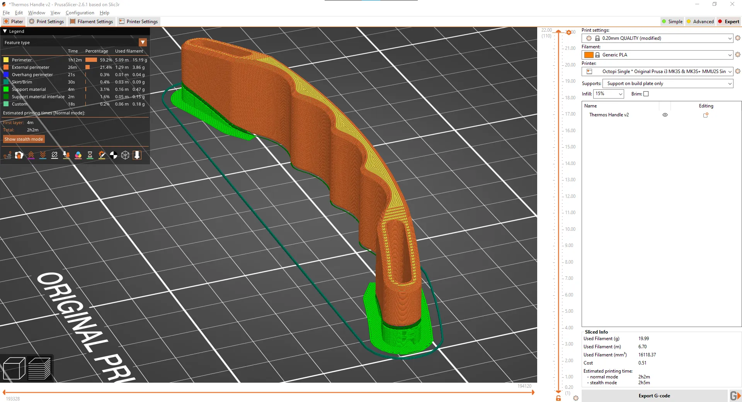Screen dimensions: 742x402
Task: Click the orange Generic PLA color swatch
Action: click(589, 55)
